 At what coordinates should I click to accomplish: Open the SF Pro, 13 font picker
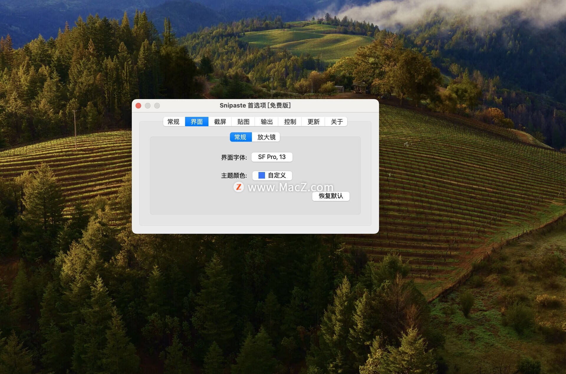point(272,157)
